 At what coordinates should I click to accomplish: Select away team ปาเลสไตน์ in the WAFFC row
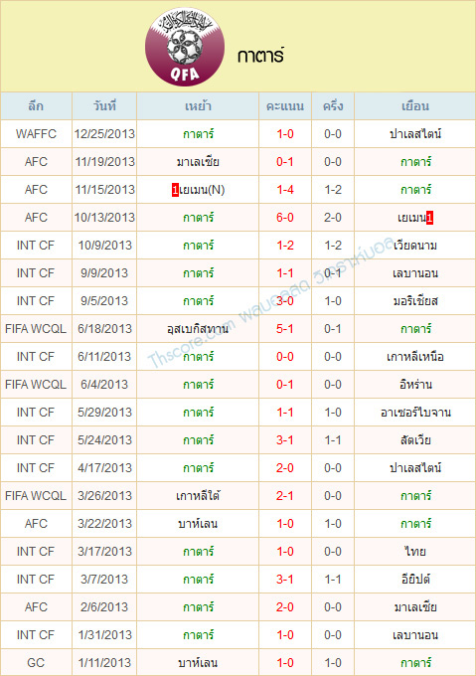click(415, 134)
